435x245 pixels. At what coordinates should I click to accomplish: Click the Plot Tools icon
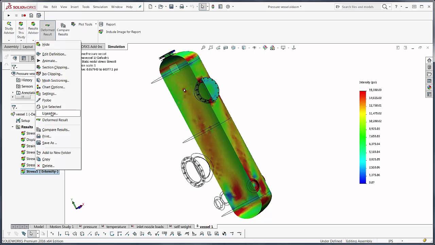point(73,24)
